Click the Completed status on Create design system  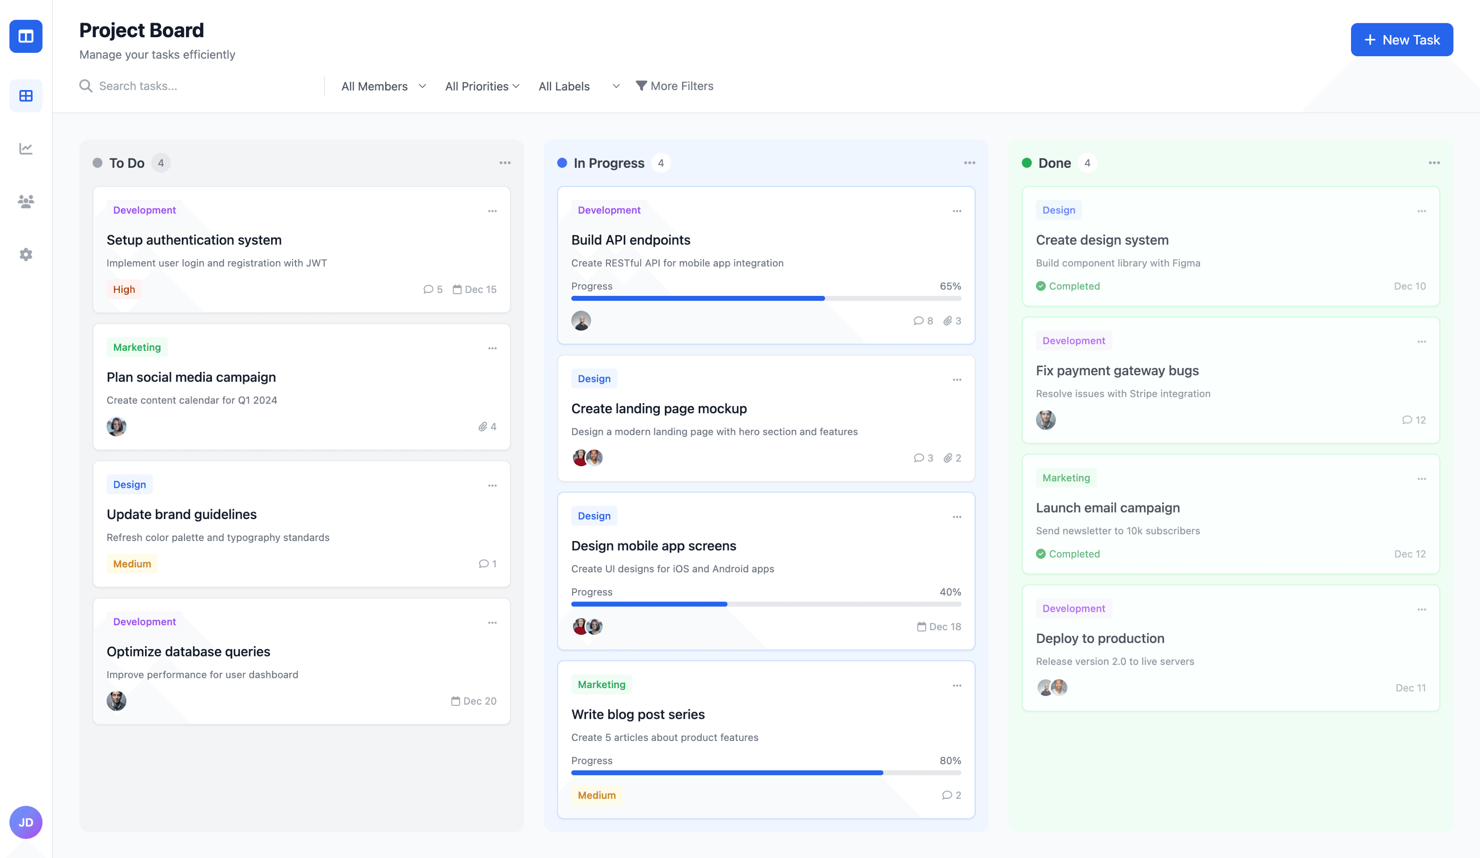pyautogui.click(x=1068, y=287)
